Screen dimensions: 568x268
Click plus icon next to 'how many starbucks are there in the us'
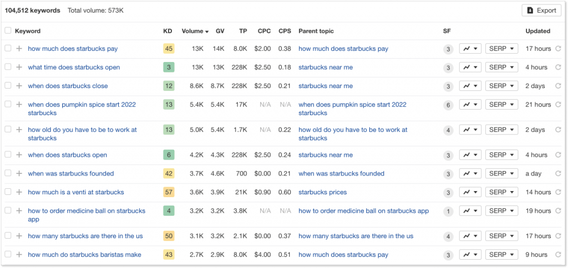(19, 236)
